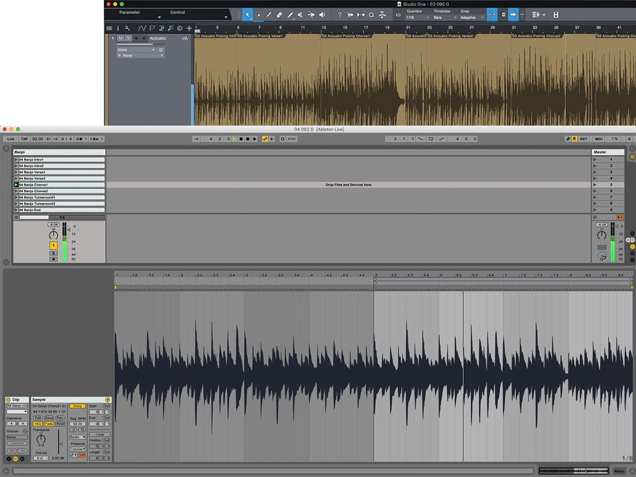Image resolution: width=636 pixels, height=477 pixels.
Task: Select the Listen speaker tool in Studio One
Action: tap(321, 14)
